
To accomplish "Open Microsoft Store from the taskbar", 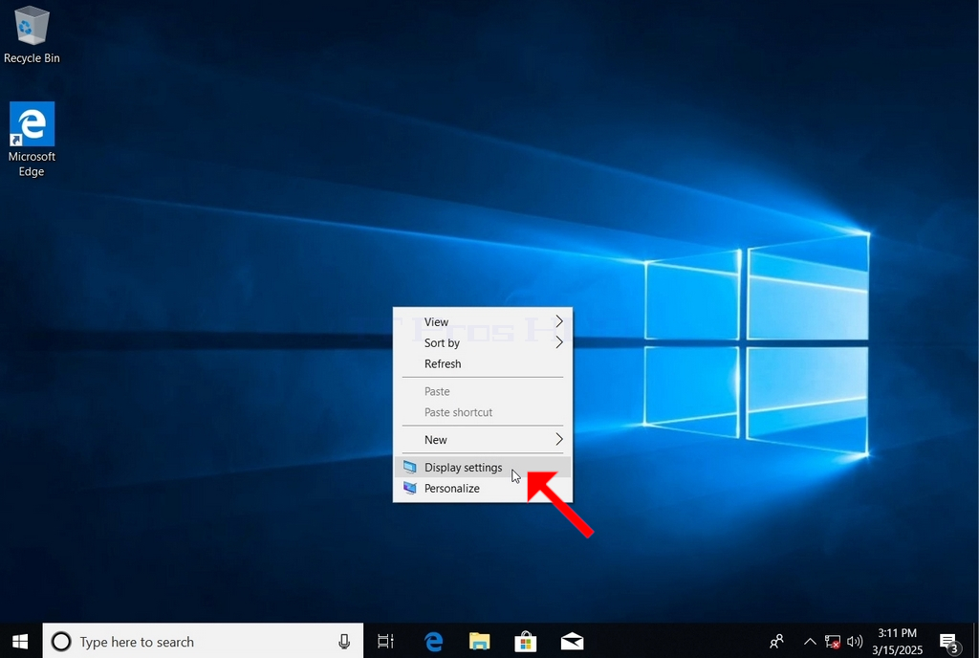I will (526, 641).
